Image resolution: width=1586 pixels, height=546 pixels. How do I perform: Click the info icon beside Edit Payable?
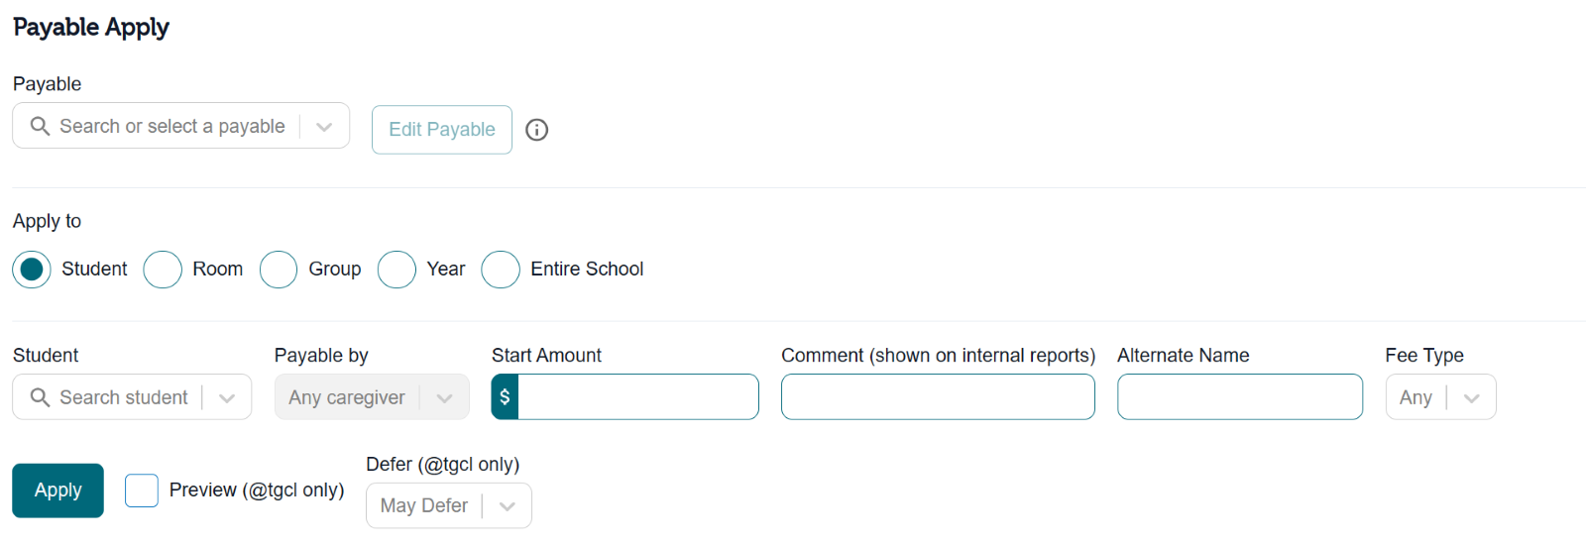tap(536, 130)
